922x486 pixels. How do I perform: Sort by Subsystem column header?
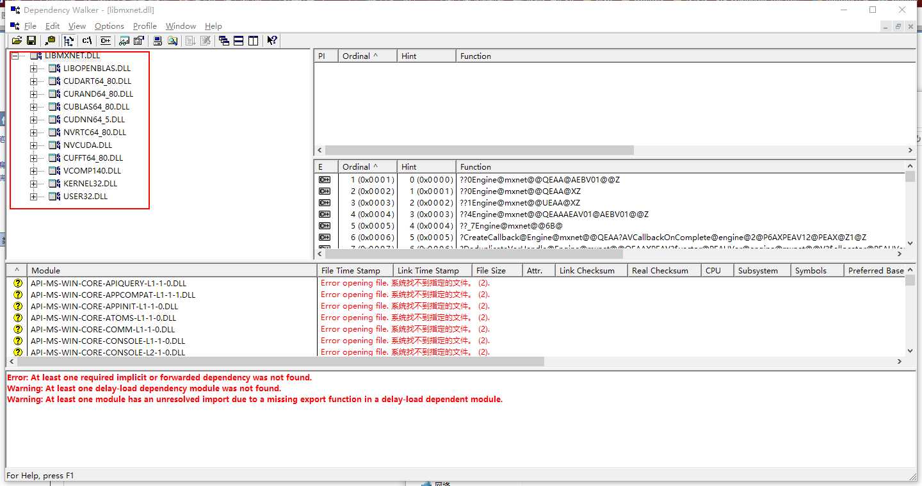(x=762, y=271)
